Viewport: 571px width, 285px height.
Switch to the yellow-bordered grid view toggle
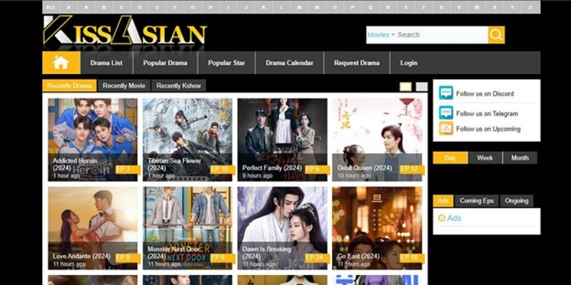(405, 86)
